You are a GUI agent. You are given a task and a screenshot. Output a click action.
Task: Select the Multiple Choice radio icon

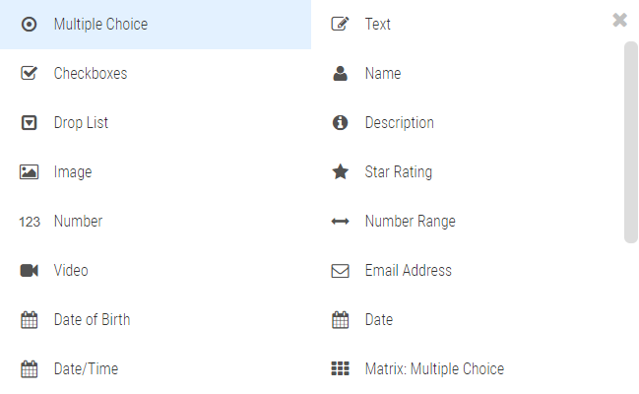(29, 25)
